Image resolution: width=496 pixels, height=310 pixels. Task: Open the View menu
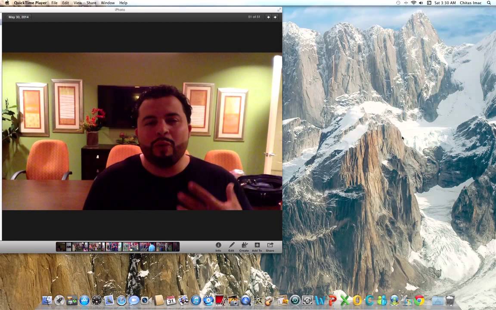(77, 3)
